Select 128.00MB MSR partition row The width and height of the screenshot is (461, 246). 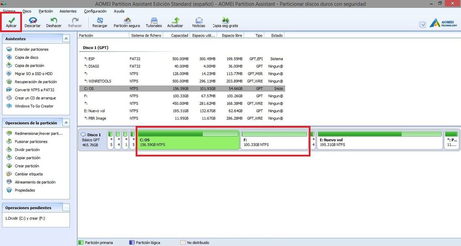pos(182,73)
